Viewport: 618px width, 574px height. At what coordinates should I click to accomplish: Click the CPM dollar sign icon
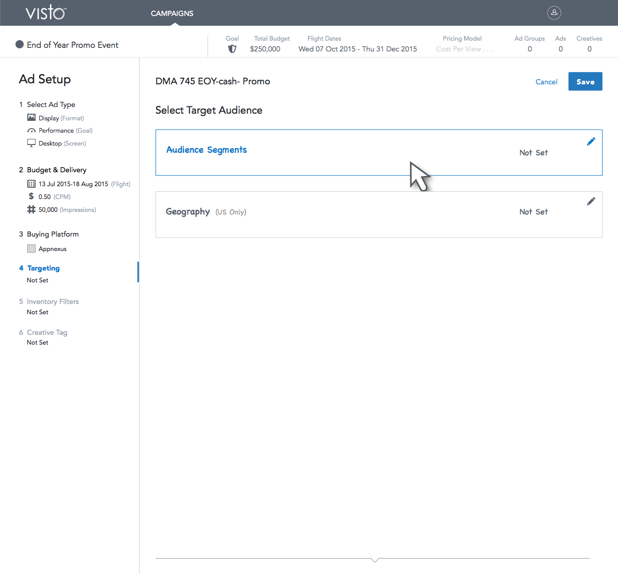pos(31,196)
